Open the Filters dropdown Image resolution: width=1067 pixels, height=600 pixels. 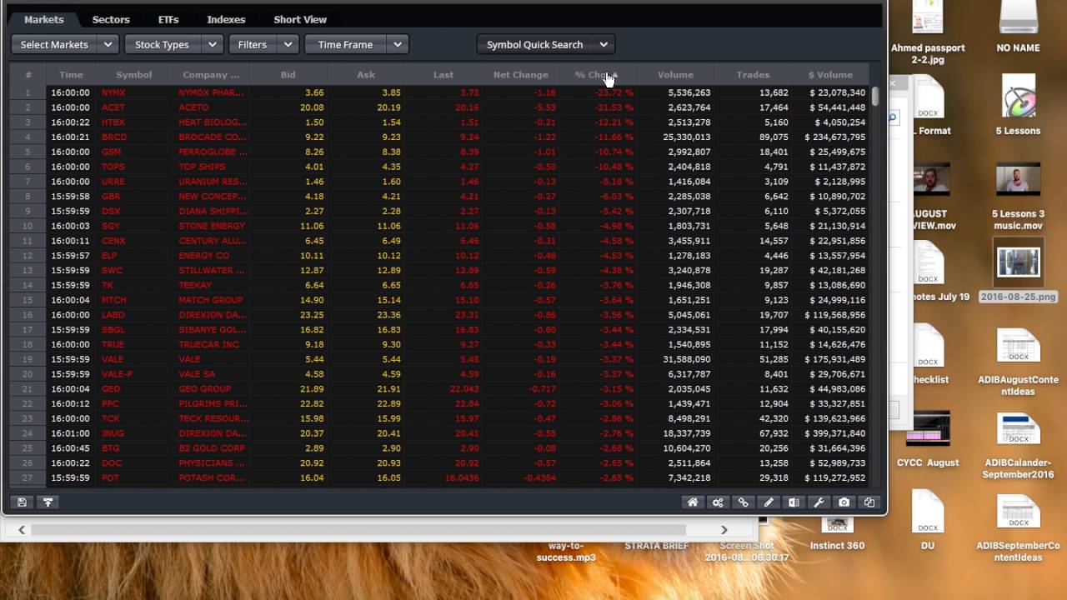(x=263, y=44)
